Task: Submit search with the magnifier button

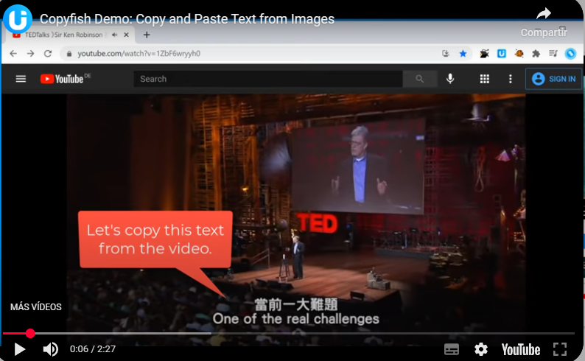Action: point(420,79)
